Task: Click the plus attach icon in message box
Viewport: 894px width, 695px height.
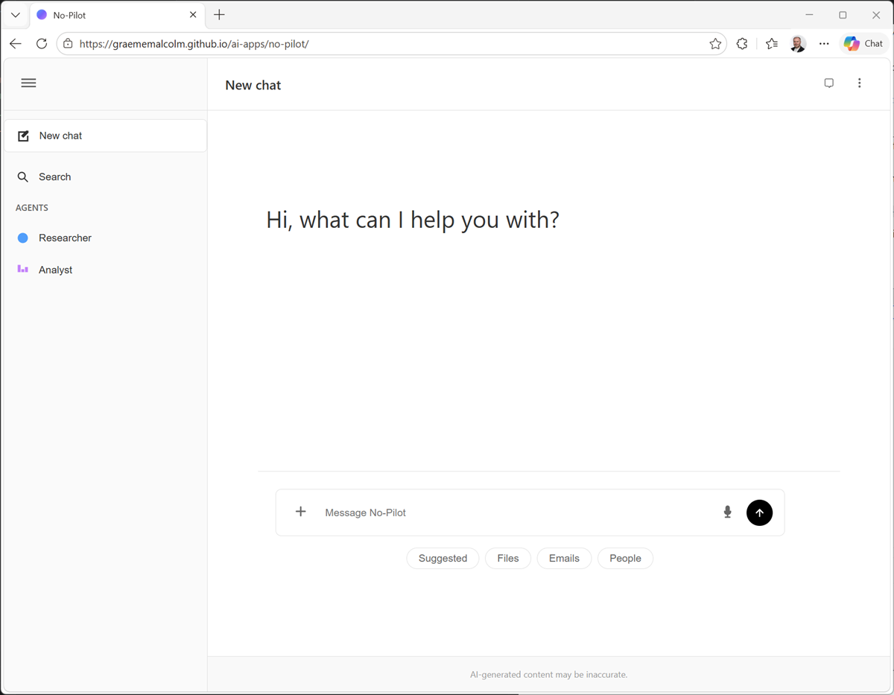Action: pyautogui.click(x=300, y=512)
